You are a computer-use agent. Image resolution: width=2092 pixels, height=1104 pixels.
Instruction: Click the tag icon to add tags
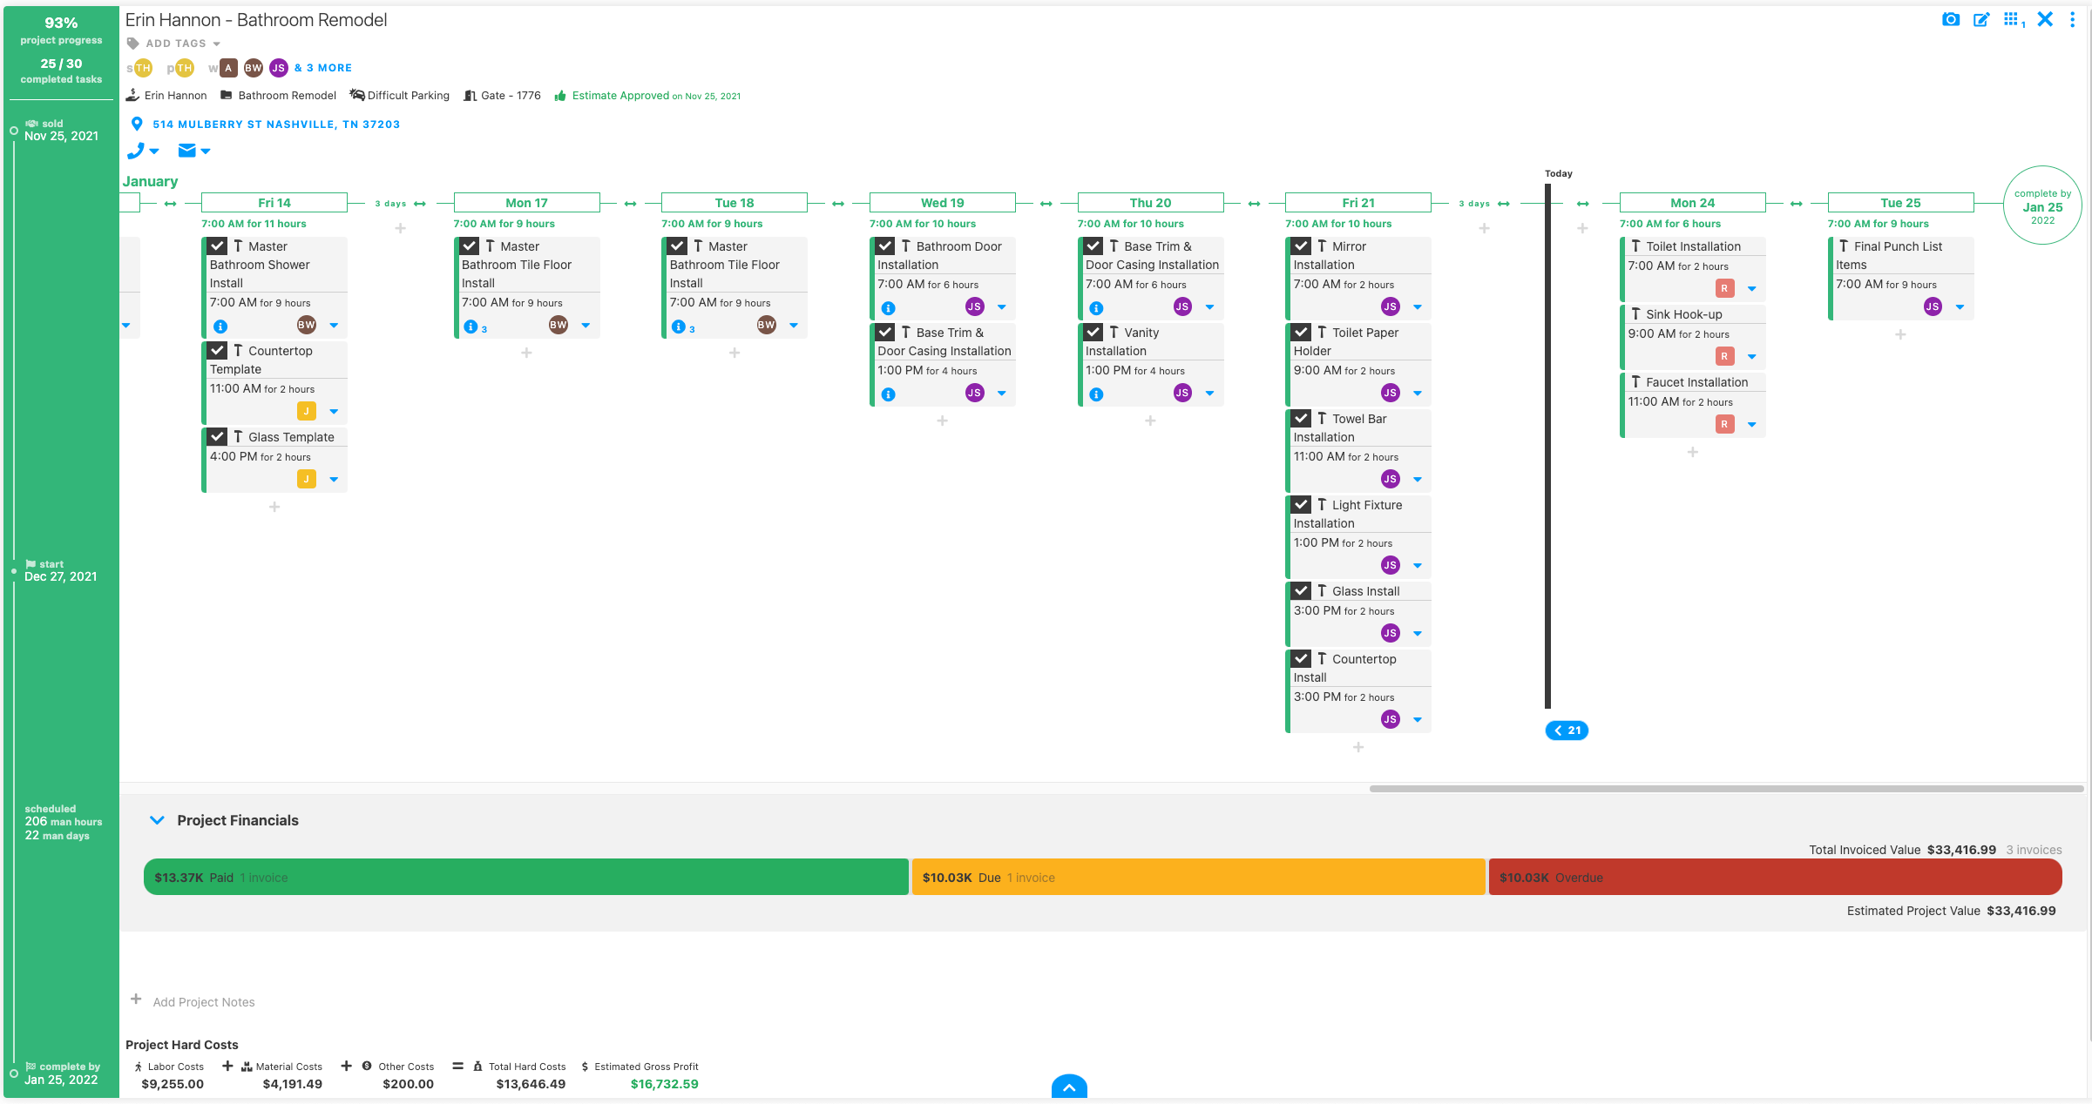click(x=132, y=43)
